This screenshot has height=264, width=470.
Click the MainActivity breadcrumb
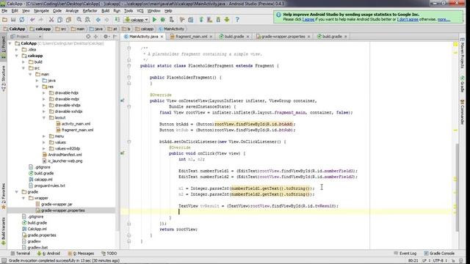click(x=171, y=29)
